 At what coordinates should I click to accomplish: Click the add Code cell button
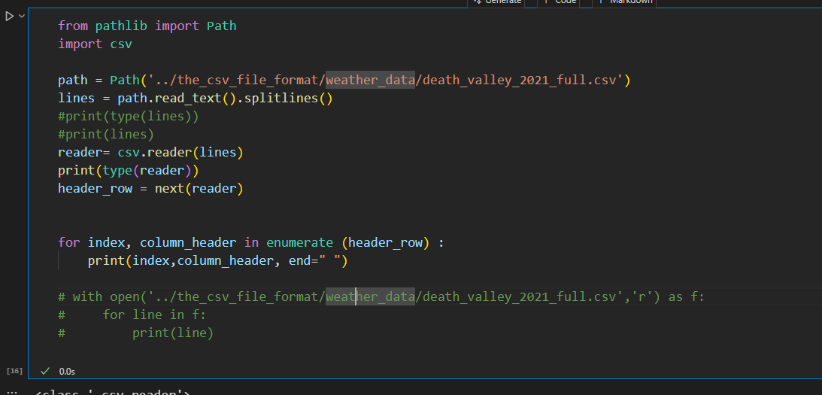560,2
